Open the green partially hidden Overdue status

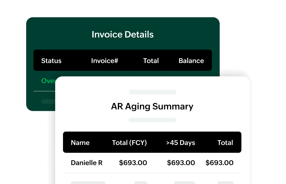[x=49, y=81]
